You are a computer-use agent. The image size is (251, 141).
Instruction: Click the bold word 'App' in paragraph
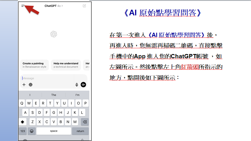pyautogui.click(x=140, y=56)
